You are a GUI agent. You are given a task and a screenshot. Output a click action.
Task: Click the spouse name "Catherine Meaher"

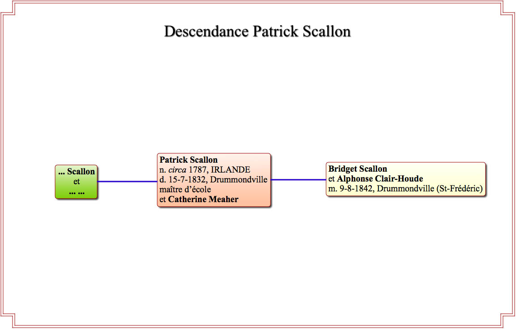coord(203,199)
